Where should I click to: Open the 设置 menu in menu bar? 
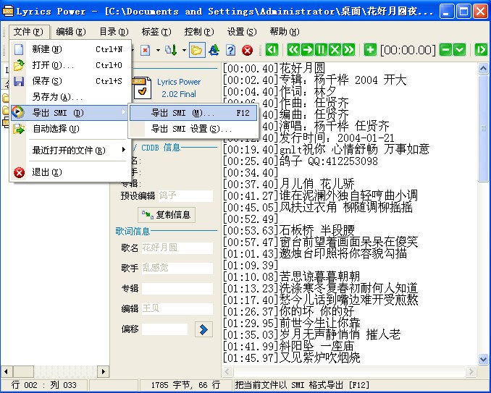241,32
